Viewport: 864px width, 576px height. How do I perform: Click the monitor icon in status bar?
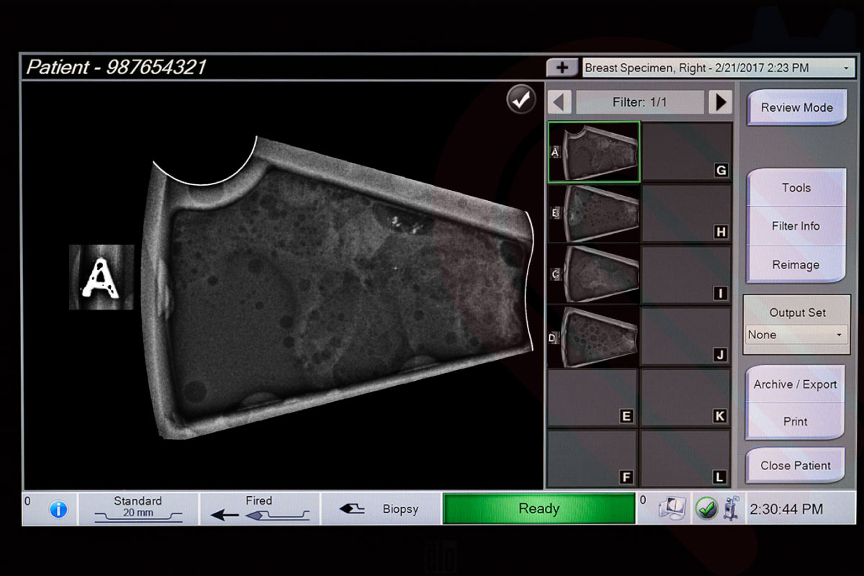[670, 509]
